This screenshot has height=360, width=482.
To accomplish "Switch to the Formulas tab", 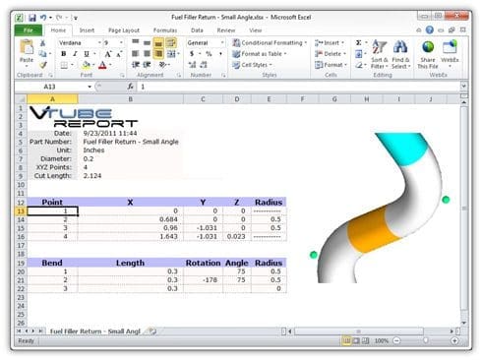I will tap(165, 30).
